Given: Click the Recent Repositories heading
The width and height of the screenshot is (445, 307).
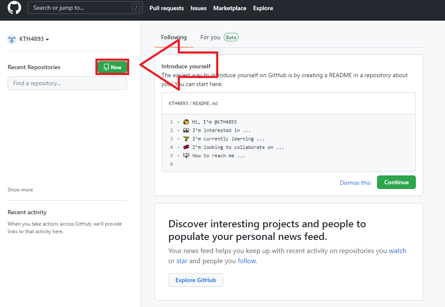Looking at the screenshot, I should point(34,67).
